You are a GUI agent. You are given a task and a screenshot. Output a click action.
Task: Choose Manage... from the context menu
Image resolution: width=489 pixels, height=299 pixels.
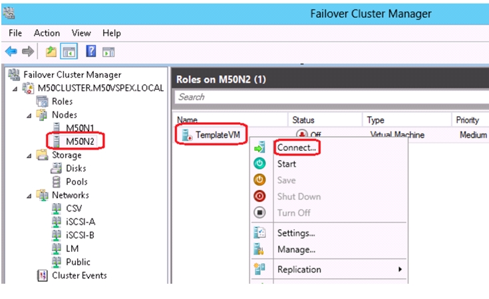[x=296, y=249]
